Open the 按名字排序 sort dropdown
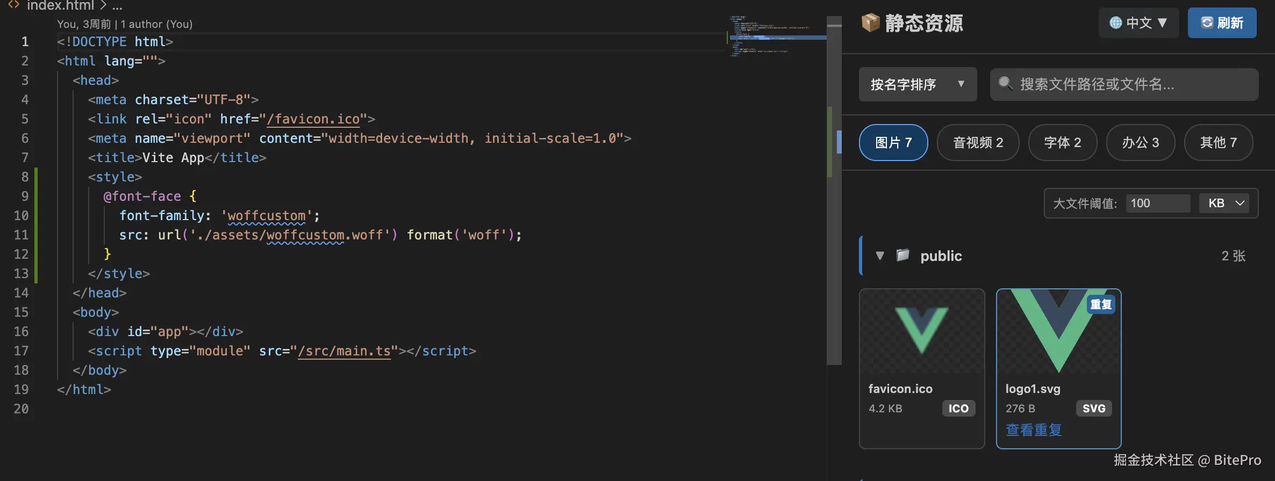 coord(917,84)
